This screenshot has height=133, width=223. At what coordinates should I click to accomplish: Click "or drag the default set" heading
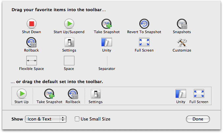click(57, 82)
